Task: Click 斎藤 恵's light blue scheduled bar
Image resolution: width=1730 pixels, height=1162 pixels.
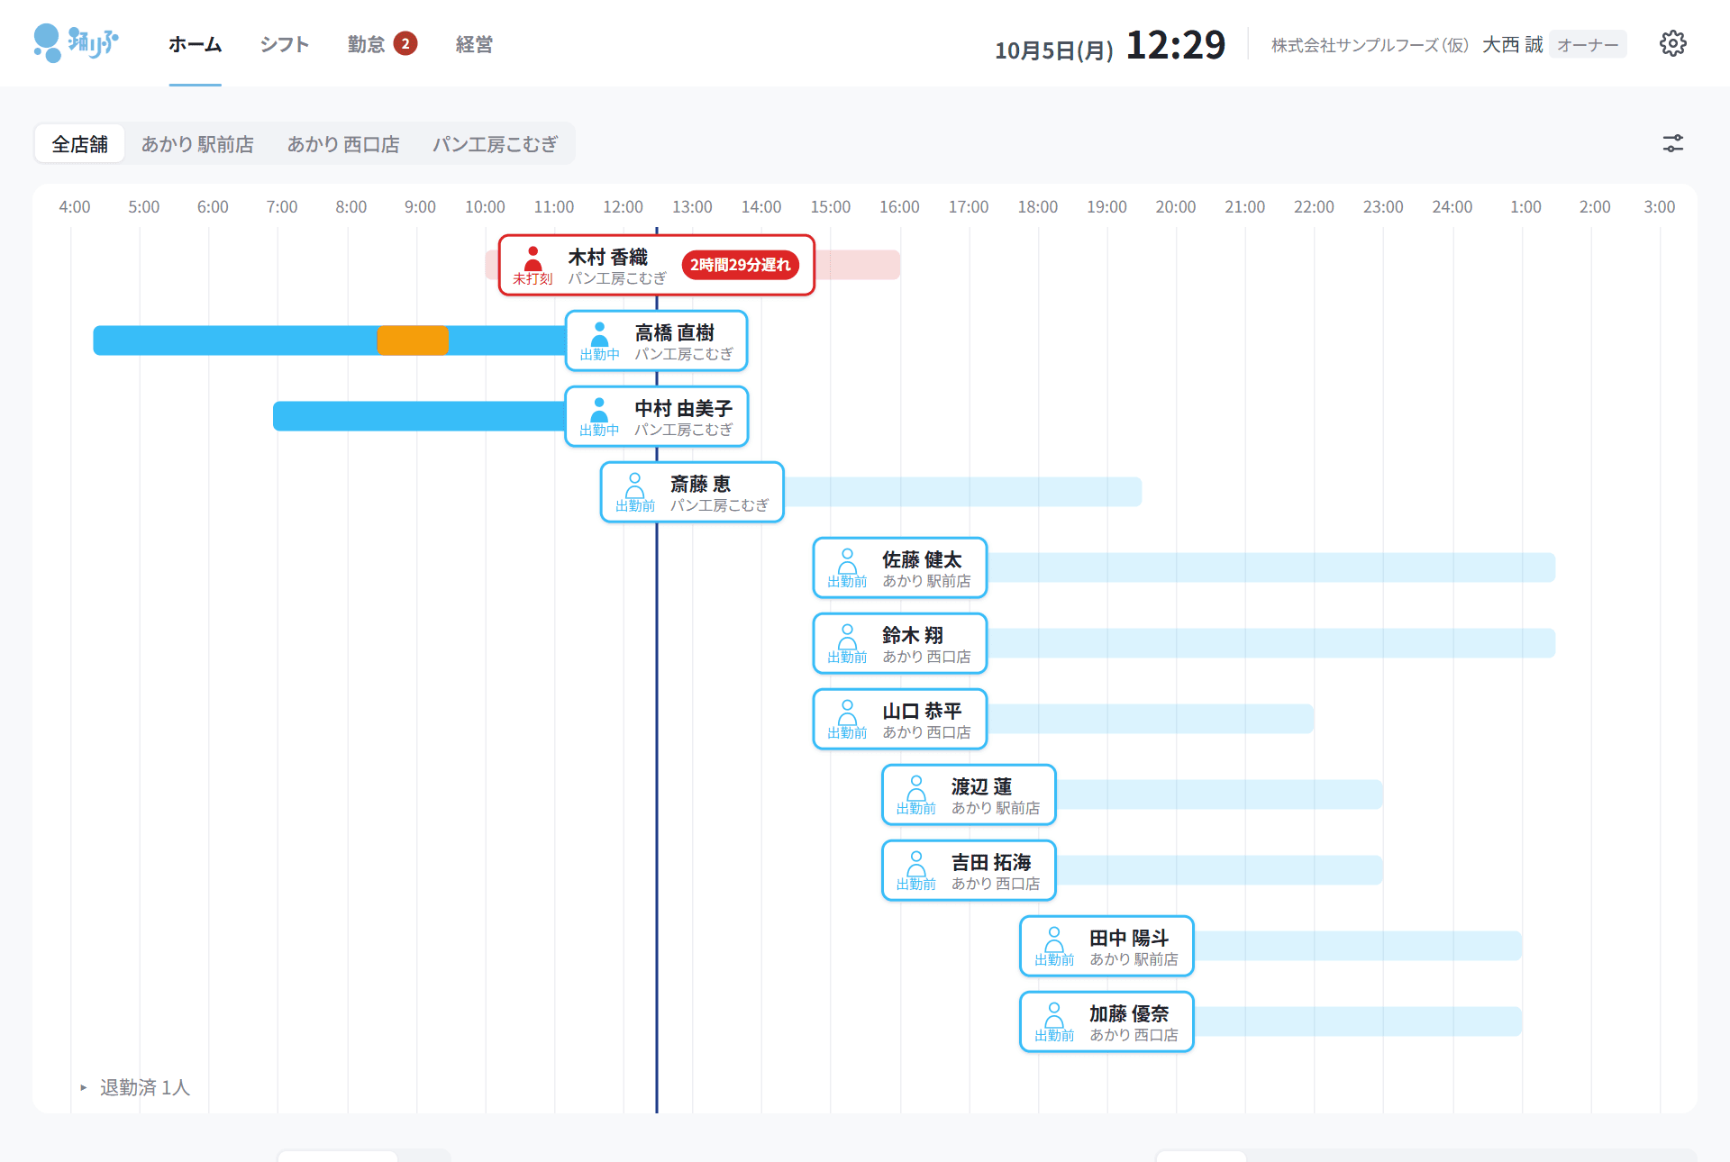Action: tap(962, 492)
